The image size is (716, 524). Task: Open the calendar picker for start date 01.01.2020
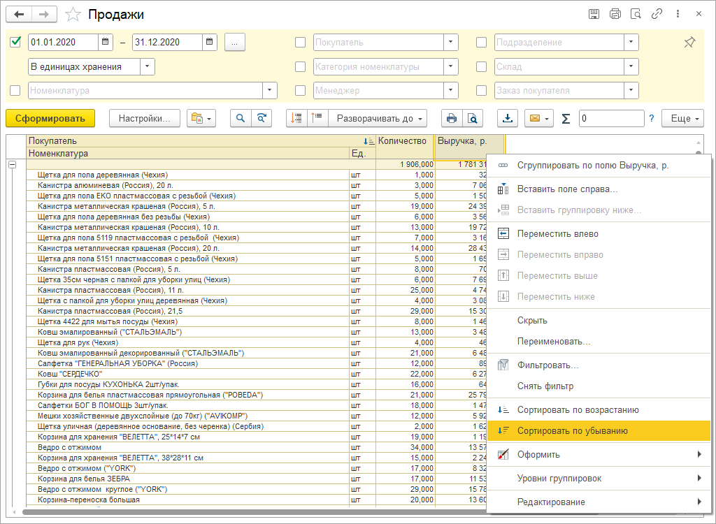106,43
